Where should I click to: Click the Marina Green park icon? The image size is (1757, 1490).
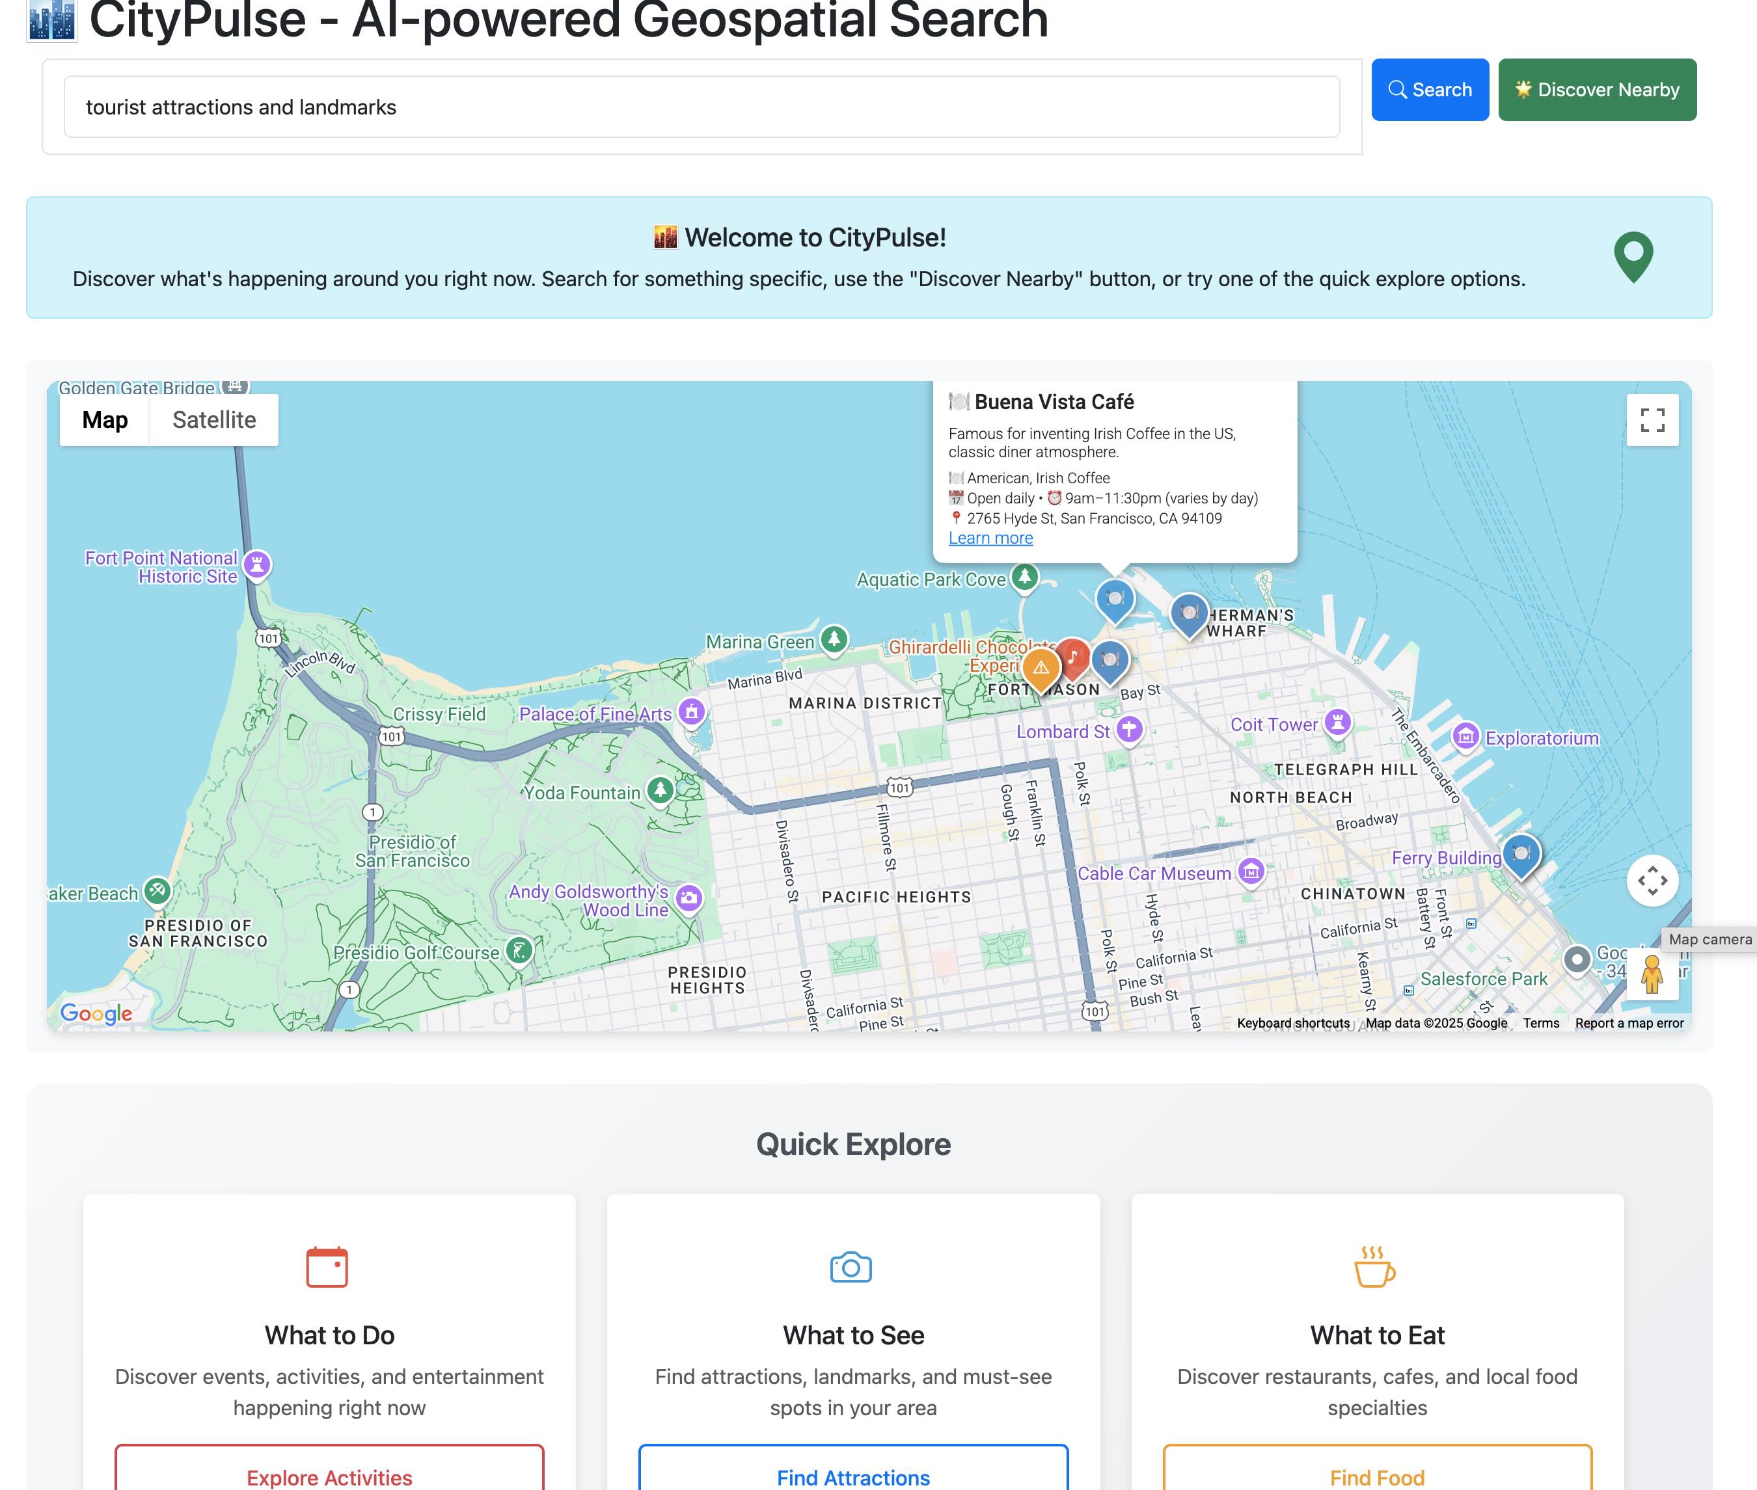[x=834, y=639]
